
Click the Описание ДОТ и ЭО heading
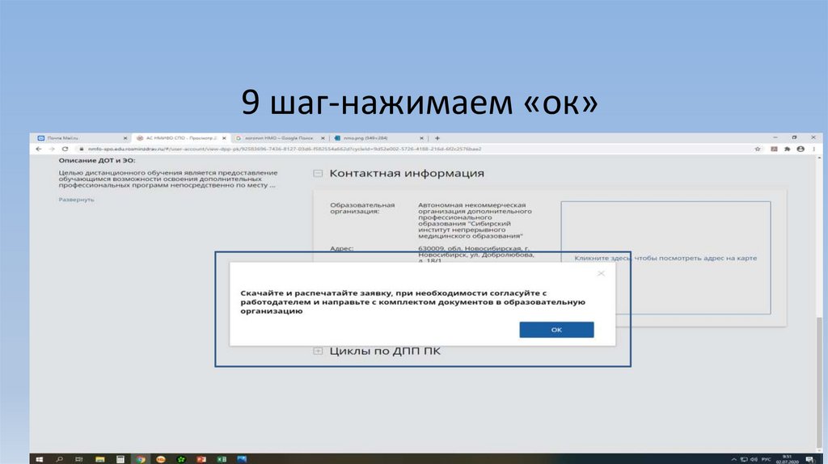(x=97, y=160)
